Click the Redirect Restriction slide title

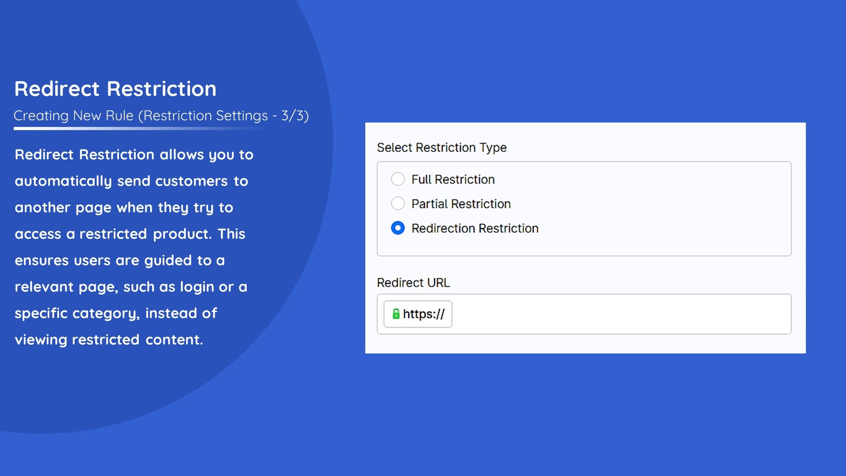point(115,89)
